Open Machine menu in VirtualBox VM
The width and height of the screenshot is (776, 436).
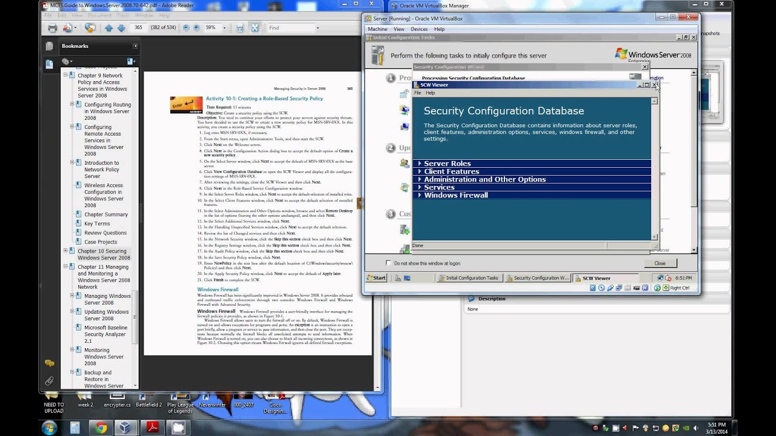click(378, 29)
